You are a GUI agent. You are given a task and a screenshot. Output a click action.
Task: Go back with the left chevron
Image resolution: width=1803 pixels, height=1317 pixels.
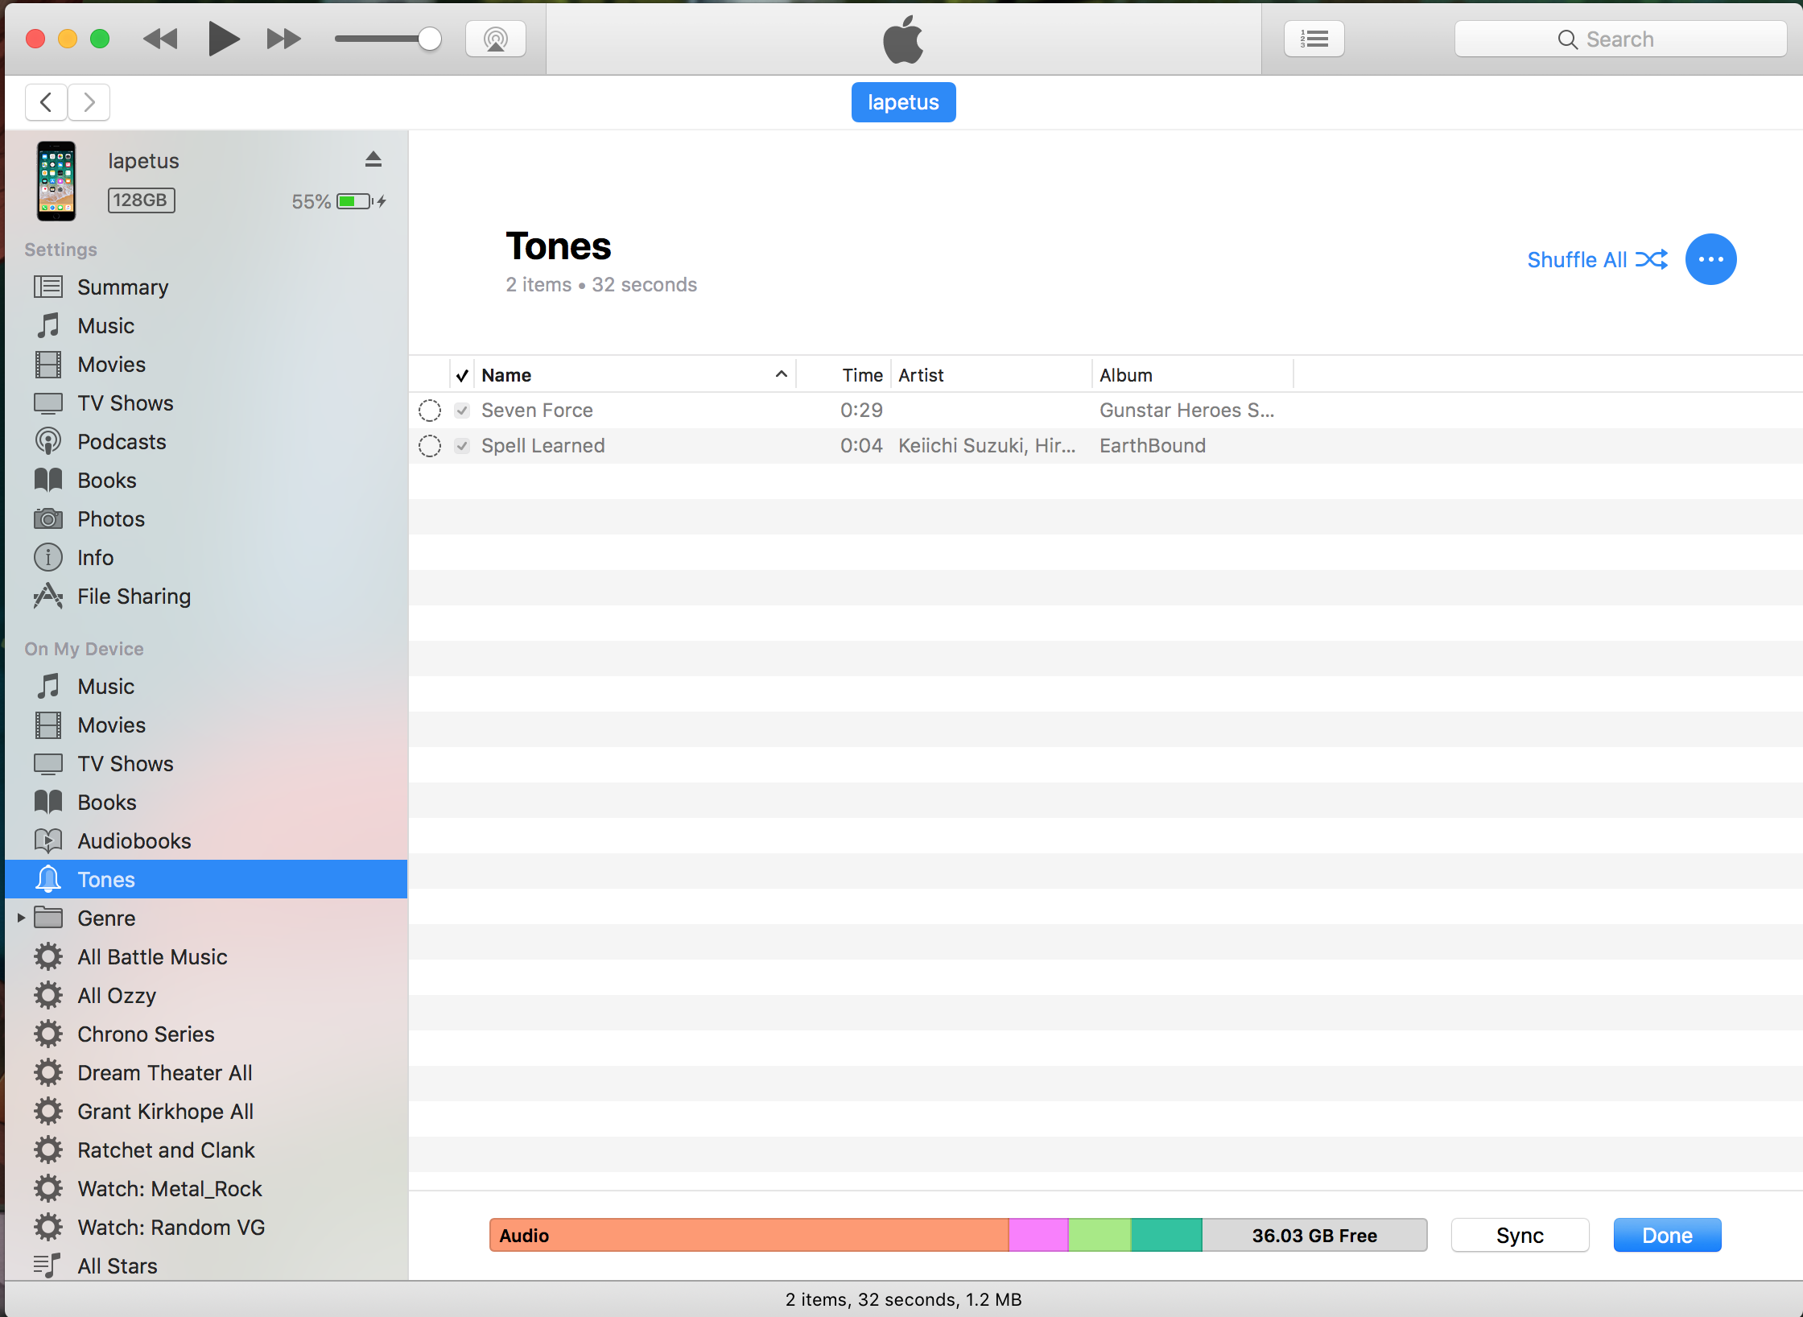click(x=47, y=102)
